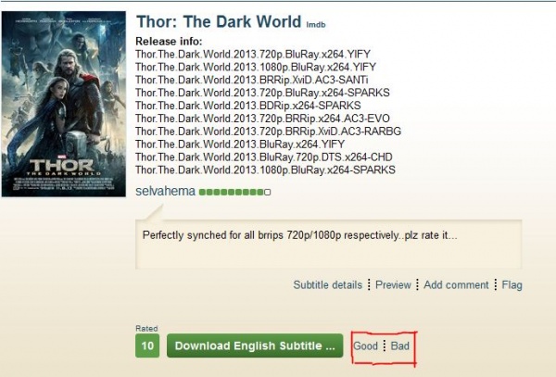The width and height of the screenshot is (556, 377).
Task: Flag this subtitle
Action: (512, 285)
